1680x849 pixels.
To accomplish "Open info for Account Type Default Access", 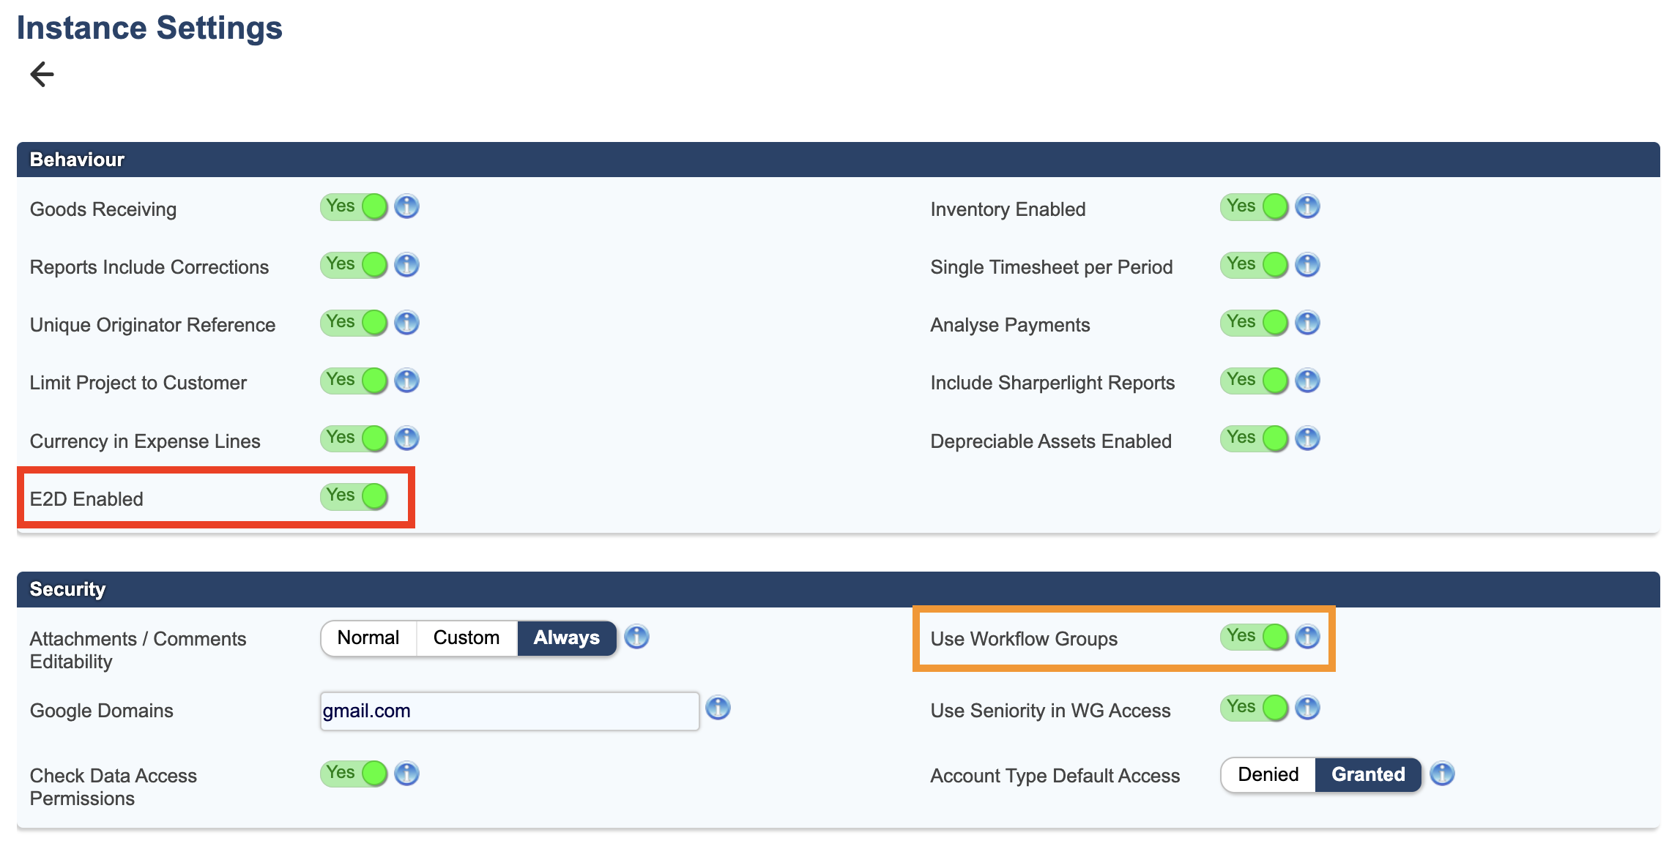I will (x=1441, y=774).
